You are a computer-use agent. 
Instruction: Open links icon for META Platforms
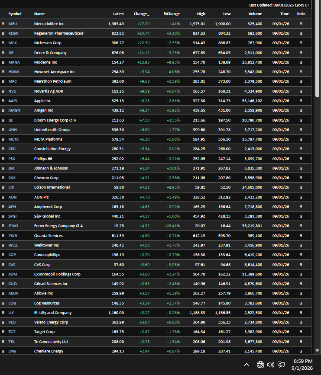[x=301, y=139]
